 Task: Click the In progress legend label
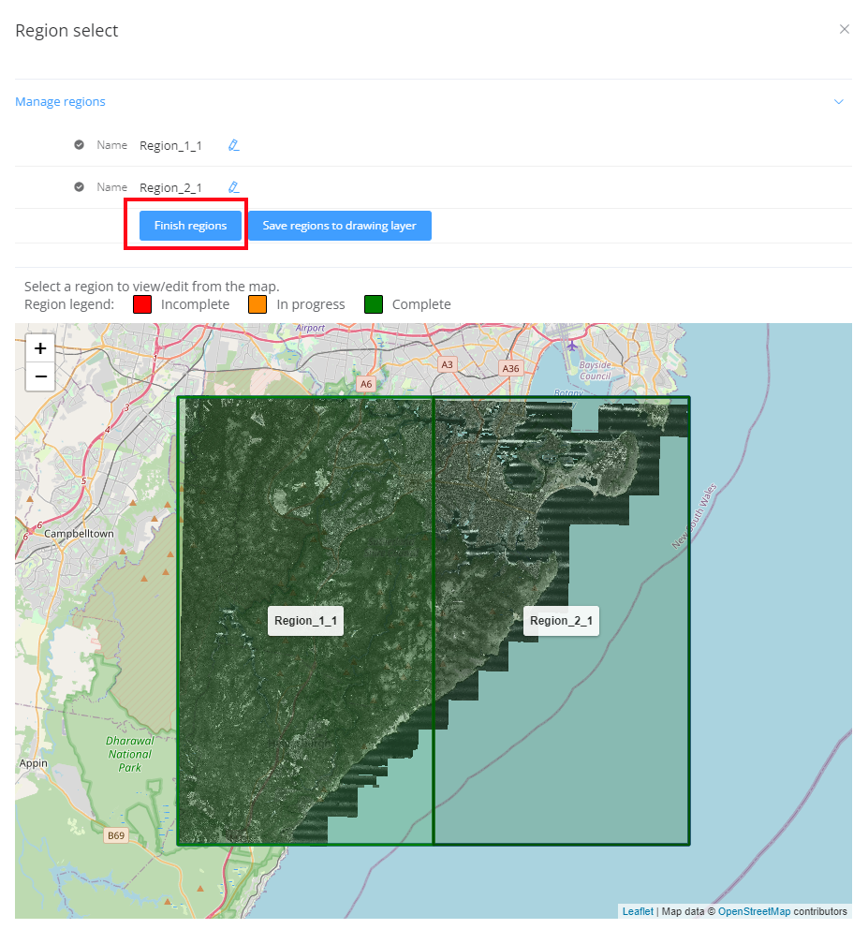pyautogui.click(x=311, y=304)
